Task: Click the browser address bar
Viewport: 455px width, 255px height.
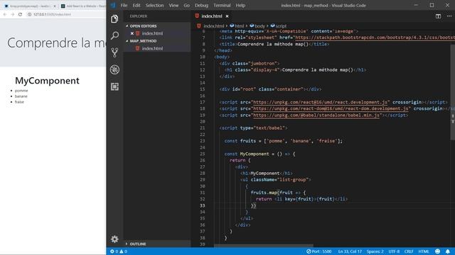Action: [x=65, y=14]
